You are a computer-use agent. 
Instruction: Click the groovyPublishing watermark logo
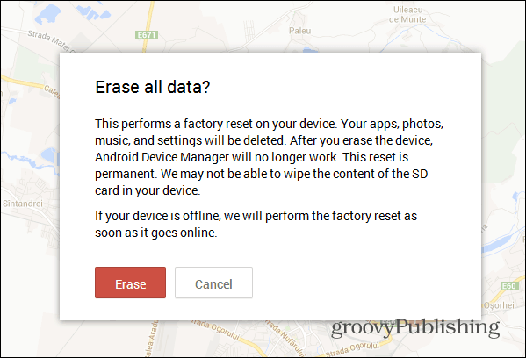coord(415,328)
